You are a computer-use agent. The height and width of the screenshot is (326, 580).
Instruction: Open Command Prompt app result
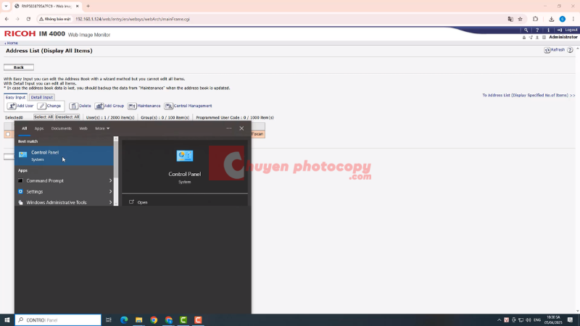[64, 180]
